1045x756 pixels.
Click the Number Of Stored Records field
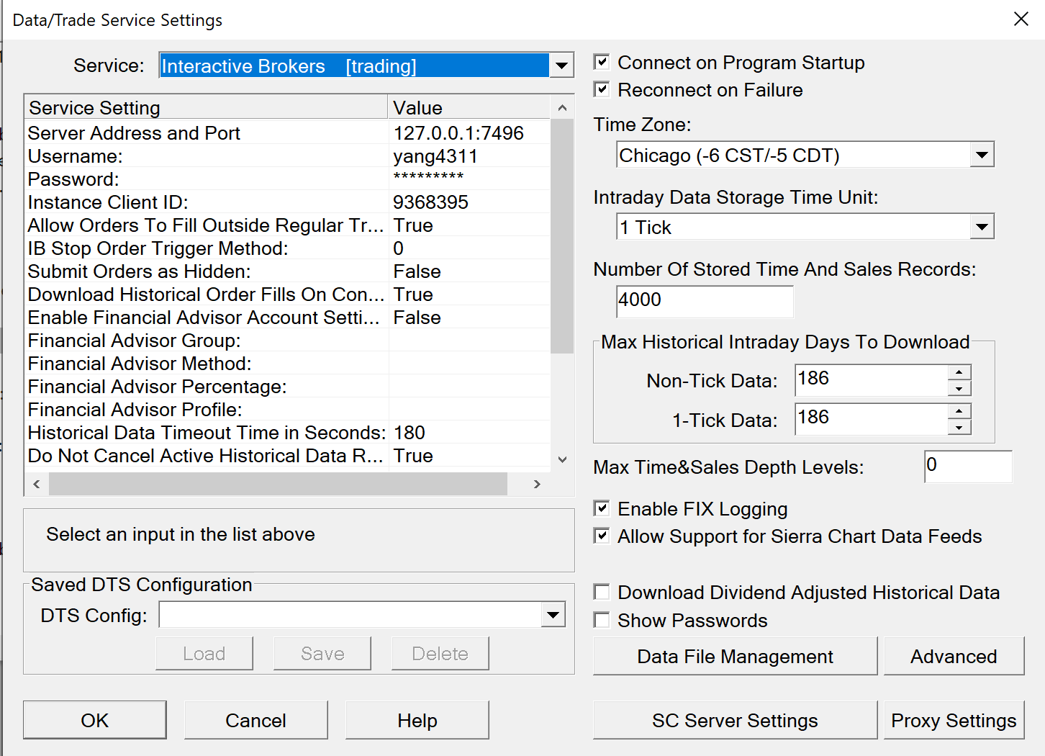pyautogui.click(x=704, y=301)
